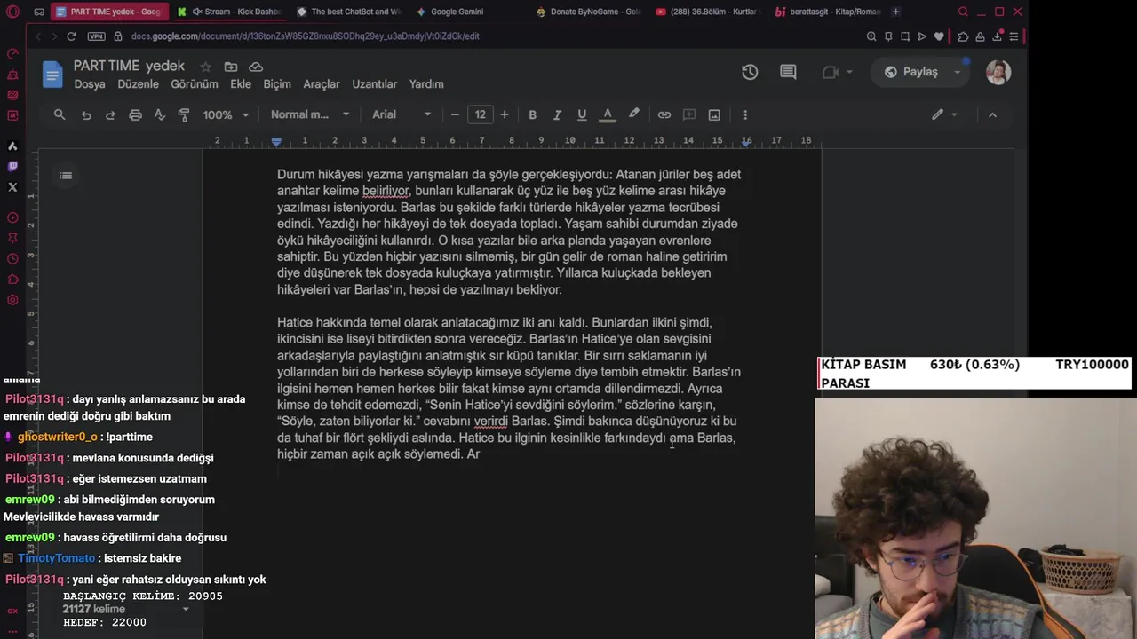This screenshot has height=639, width=1137.
Task: Collapse the menus with the chevron
Action: tap(992, 114)
